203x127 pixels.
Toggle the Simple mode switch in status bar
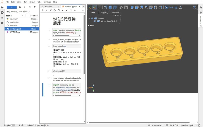point(13,125)
